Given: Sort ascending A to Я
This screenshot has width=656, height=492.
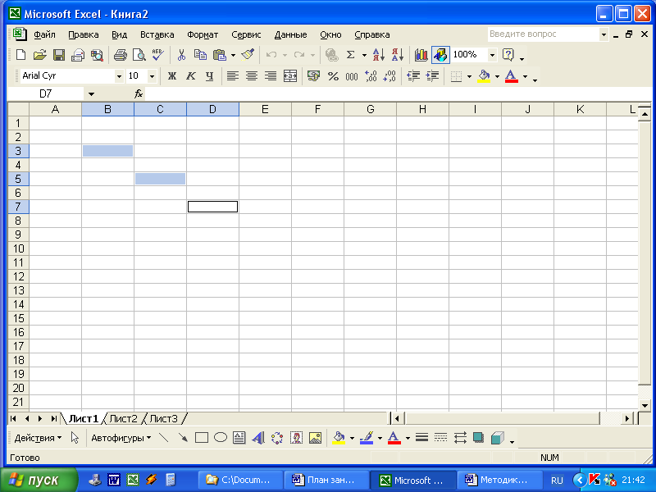Looking at the screenshot, I should 378,55.
